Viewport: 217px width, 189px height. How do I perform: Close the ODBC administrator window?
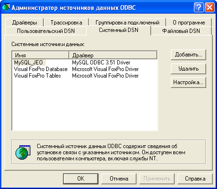coord(210,7)
